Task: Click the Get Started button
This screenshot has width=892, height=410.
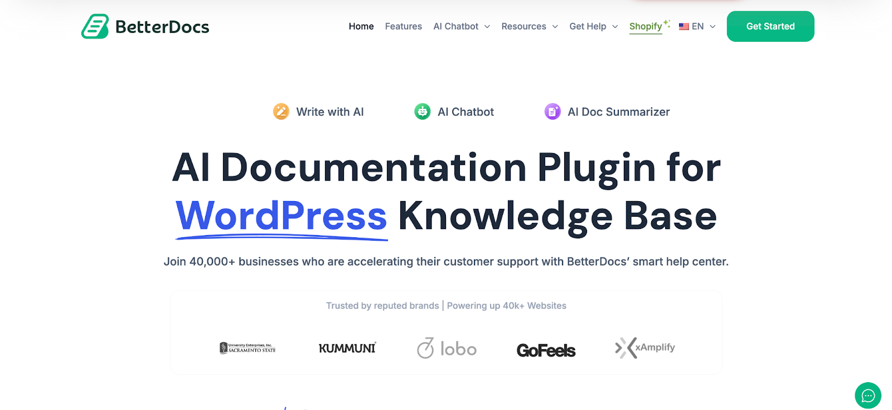Action: pos(770,26)
